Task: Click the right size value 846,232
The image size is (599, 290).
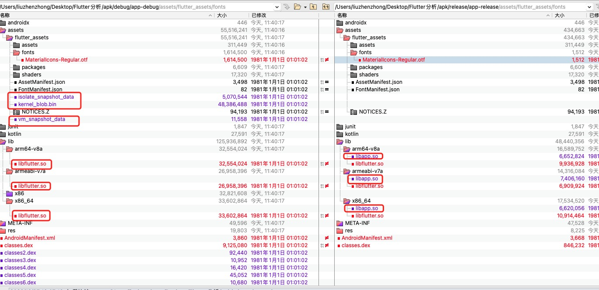Action: (x=574, y=245)
